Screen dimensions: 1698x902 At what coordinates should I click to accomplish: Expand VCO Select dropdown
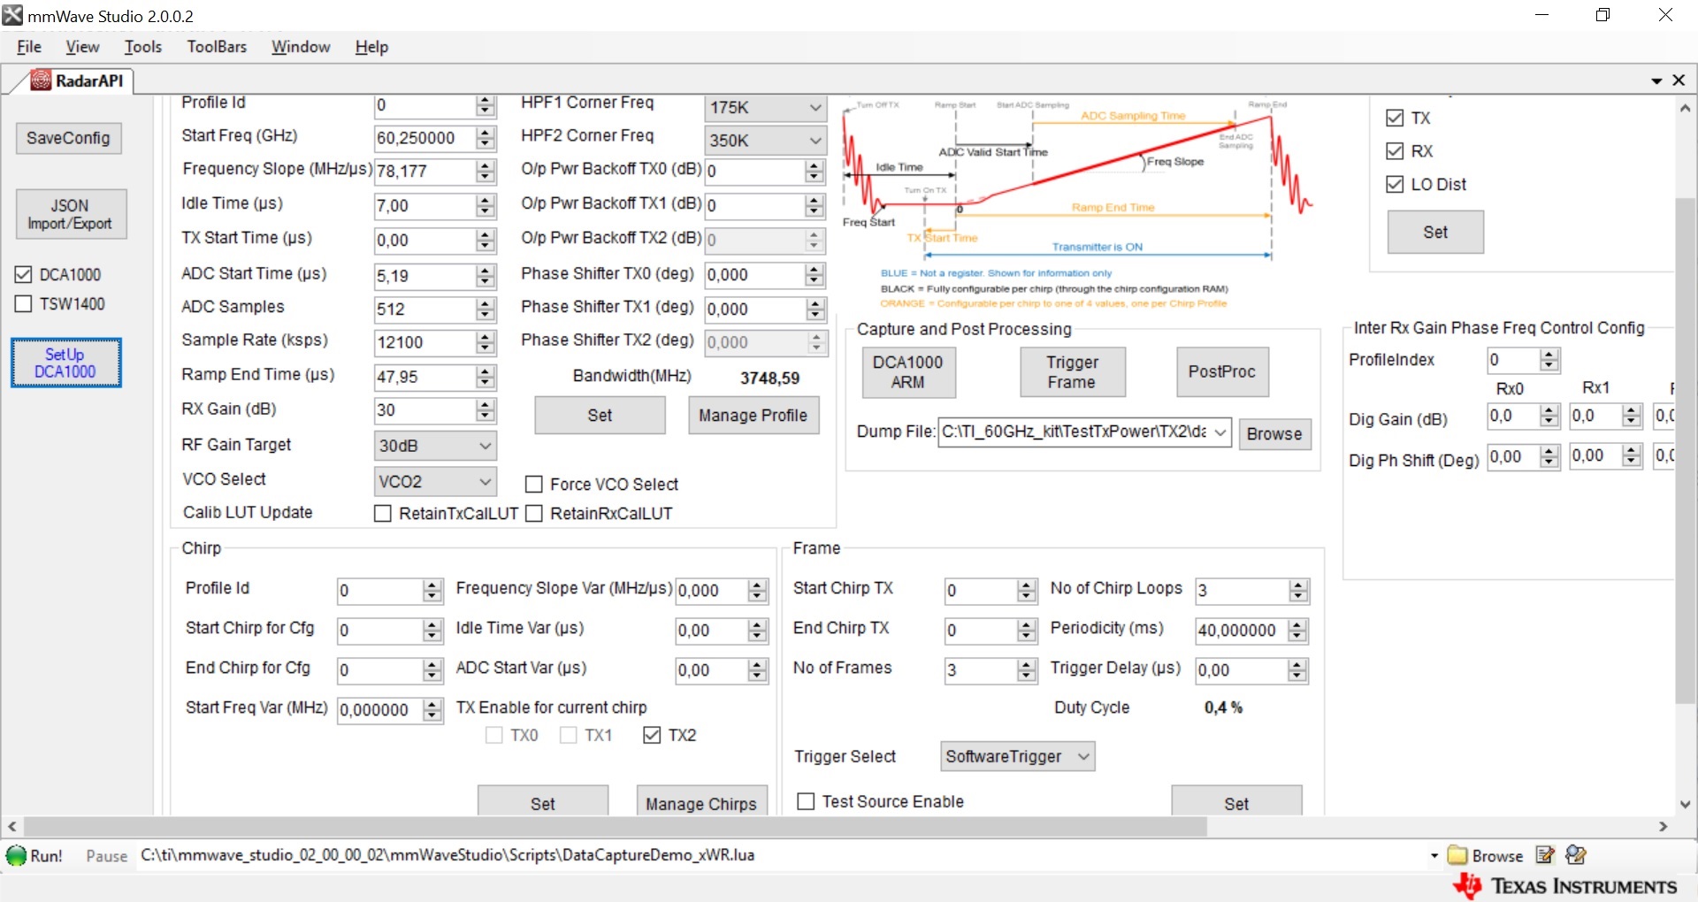[435, 481]
